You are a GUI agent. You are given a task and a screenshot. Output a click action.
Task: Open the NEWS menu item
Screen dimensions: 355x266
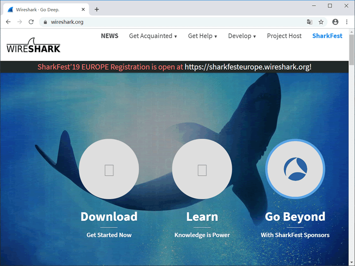pyautogui.click(x=110, y=36)
